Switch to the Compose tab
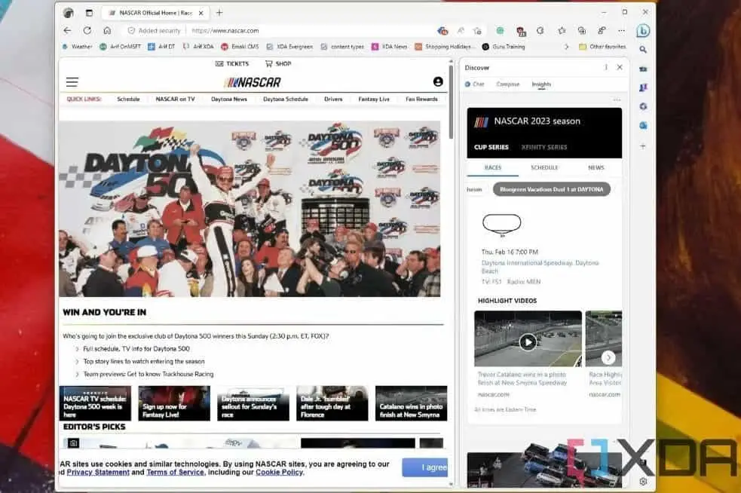 507,84
